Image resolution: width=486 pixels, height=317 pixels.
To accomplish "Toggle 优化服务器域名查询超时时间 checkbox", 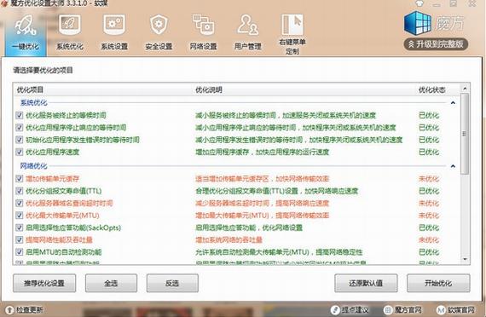I will (x=20, y=204).
